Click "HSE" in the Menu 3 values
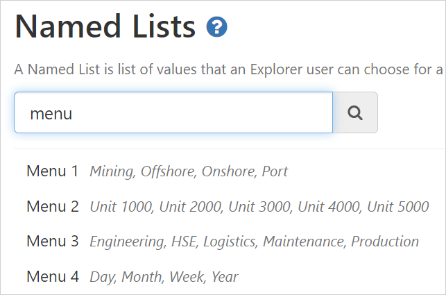446x295 pixels. click(x=178, y=242)
